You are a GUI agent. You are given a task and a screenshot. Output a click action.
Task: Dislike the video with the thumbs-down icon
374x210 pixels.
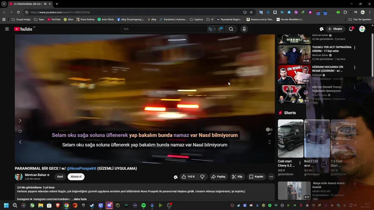202,177
